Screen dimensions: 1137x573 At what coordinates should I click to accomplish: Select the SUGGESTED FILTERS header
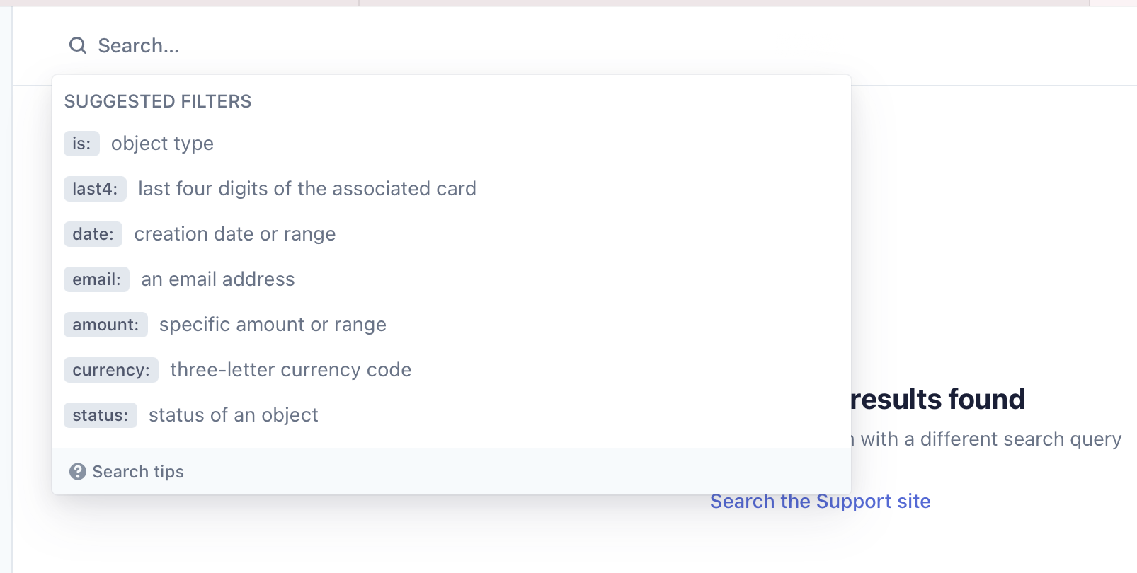(157, 101)
